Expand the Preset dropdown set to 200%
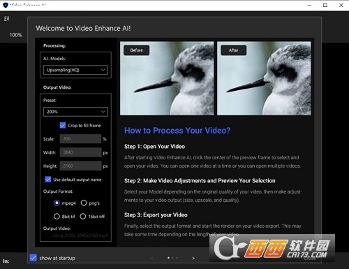349x269 pixels. click(x=75, y=112)
